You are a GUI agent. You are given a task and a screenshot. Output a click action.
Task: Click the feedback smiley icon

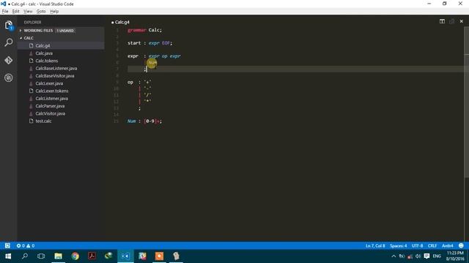[x=461, y=245]
